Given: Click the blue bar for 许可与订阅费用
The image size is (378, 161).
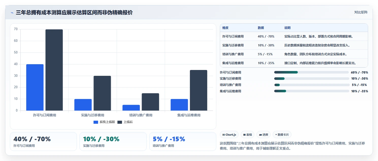Looking at the screenshot, I should pos(35,87).
